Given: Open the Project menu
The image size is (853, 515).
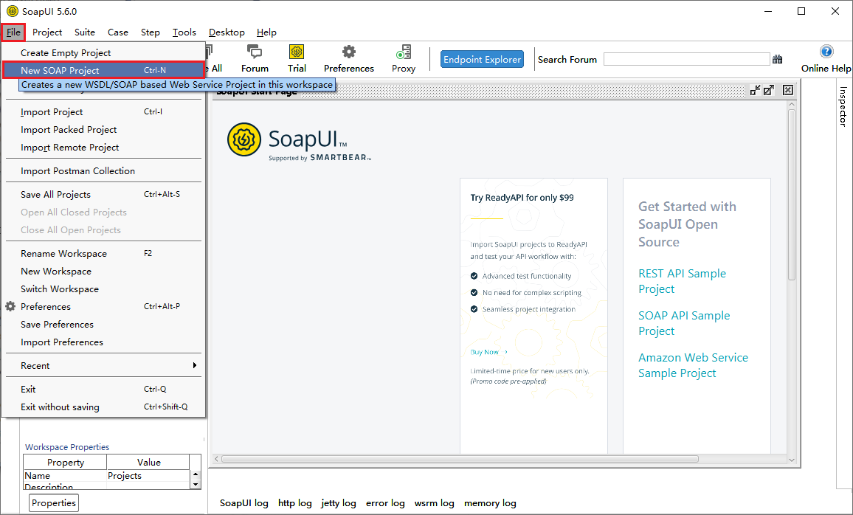Looking at the screenshot, I should tap(47, 32).
